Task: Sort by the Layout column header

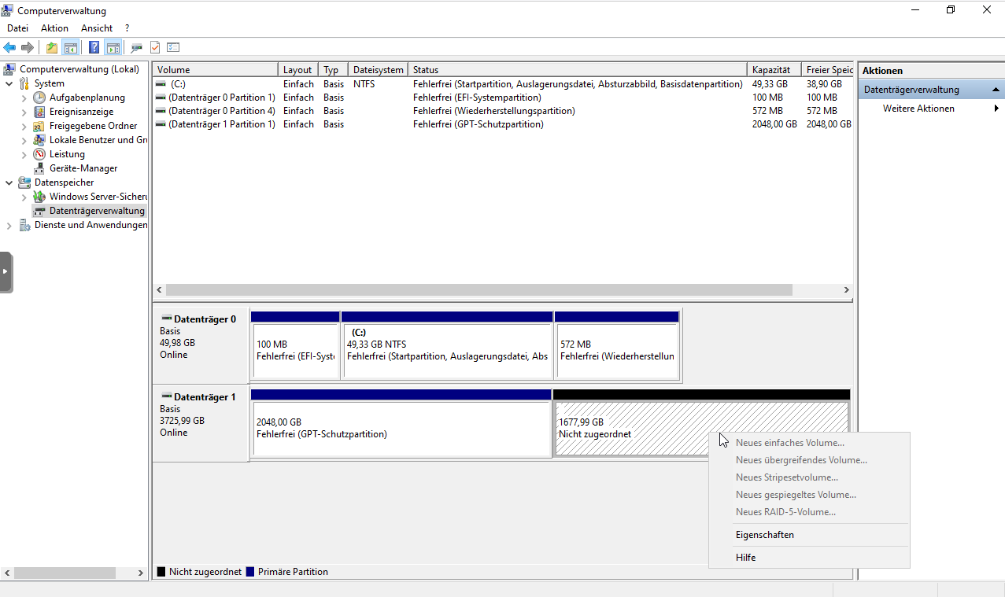Action: tap(298, 70)
